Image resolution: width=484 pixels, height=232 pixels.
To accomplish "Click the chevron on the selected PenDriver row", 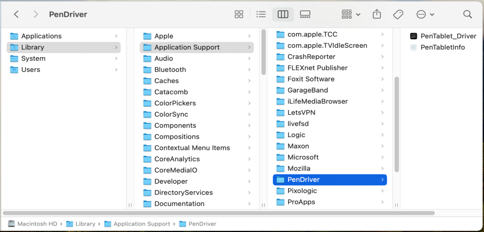I will tap(382, 180).
